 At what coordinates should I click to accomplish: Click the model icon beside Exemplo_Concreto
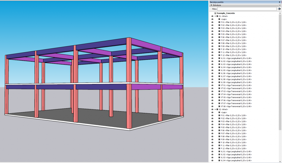point(215,13)
